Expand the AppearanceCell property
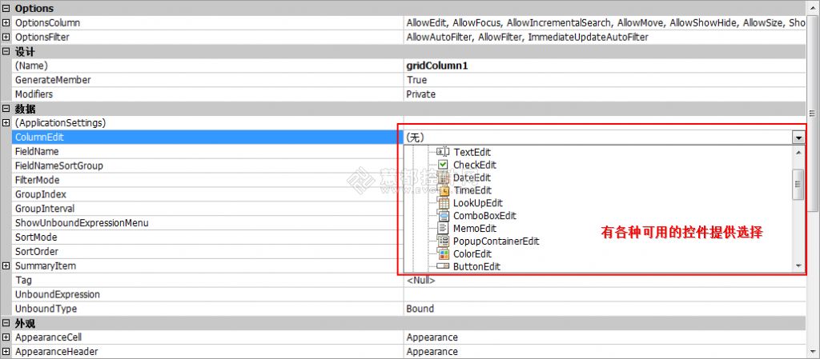Viewport: 820px width, 359px height. tap(6, 337)
